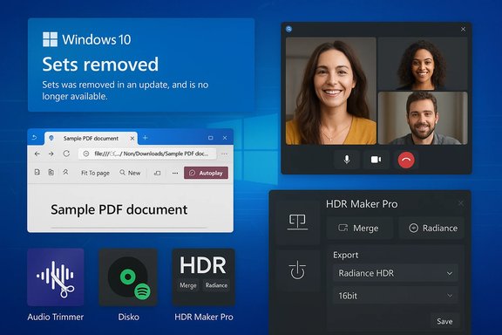The width and height of the screenshot is (502, 335).
Task: Mute the microphone in the video call
Action: coord(347,160)
